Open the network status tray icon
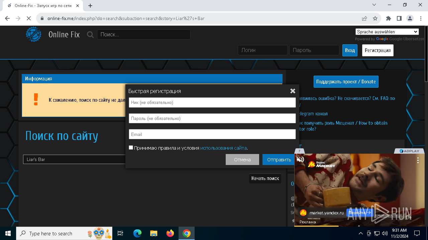Screen dimensions: 428x240 pos(377,233)
